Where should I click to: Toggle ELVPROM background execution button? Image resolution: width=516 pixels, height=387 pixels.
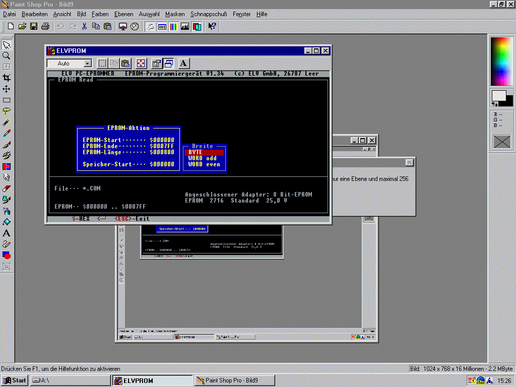[x=169, y=63]
